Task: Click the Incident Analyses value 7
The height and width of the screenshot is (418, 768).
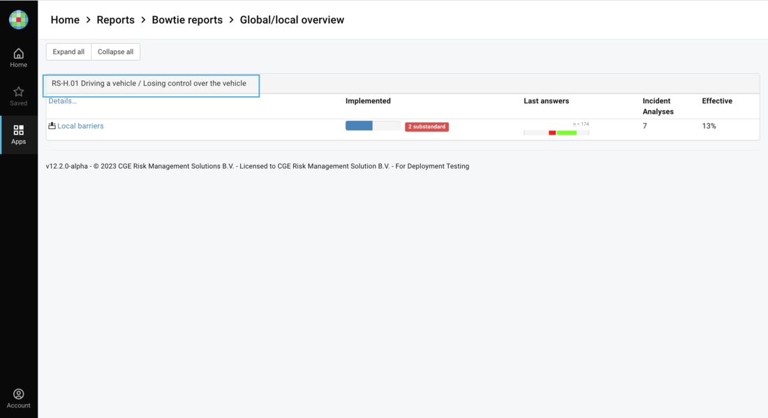Action: (x=645, y=126)
